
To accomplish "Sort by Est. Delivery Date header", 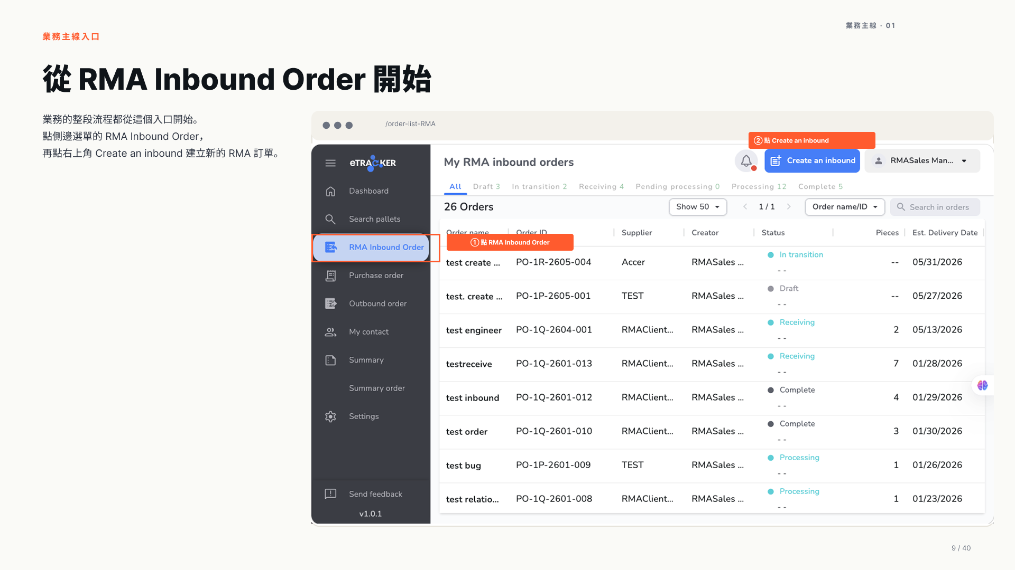I will pyautogui.click(x=945, y=233).
